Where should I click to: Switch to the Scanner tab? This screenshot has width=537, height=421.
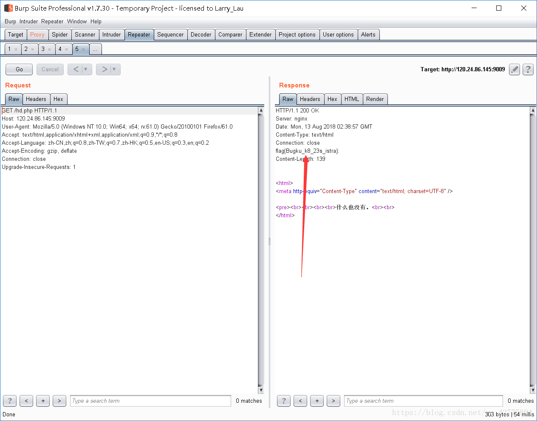click(85, 34)
